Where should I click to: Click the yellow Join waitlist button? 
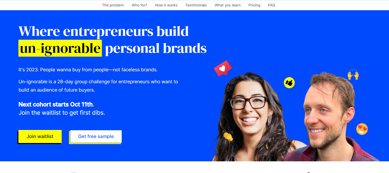[x=40, y=136]
